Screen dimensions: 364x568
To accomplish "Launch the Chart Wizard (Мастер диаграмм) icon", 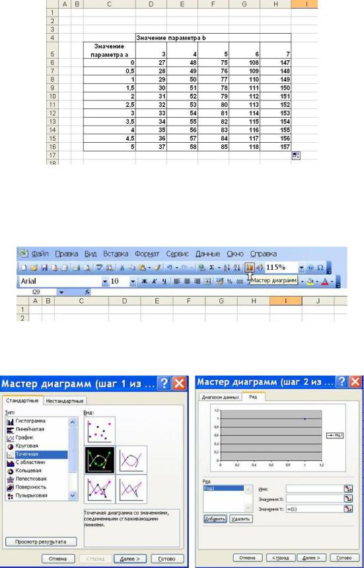I will (250, 268).
